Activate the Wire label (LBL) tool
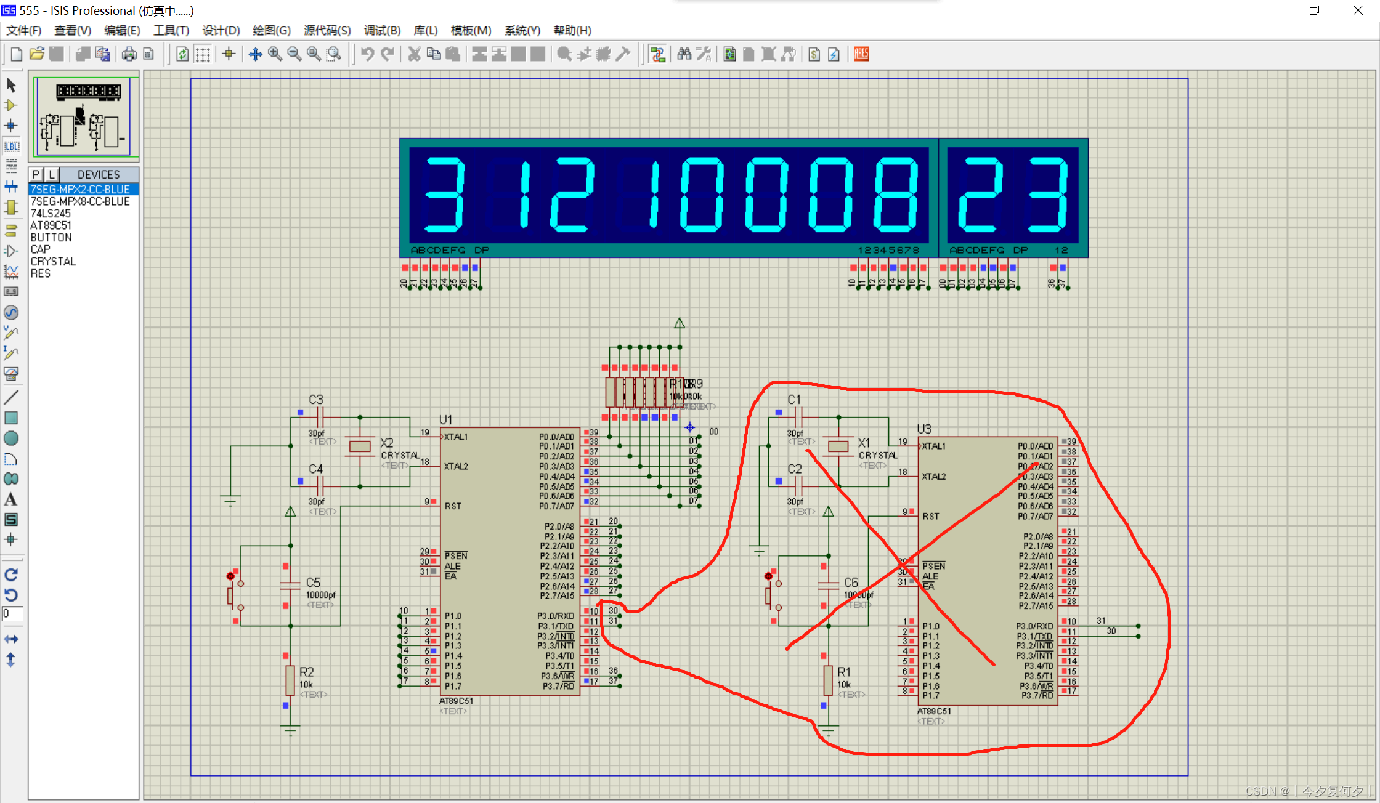The width and height of the screenshot is (1380, 803). [11, 147]
